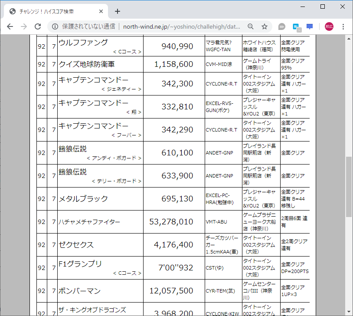Click character label ＜ 翔 ＞
Viewport: 353px width, 316px height.
point(134,112)
